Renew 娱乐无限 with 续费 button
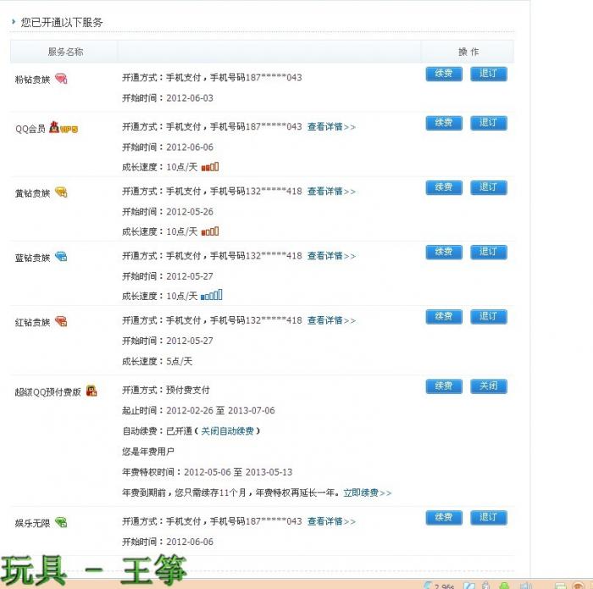The image size is (593, 589). pyautogui.click(x=444, y=518)
